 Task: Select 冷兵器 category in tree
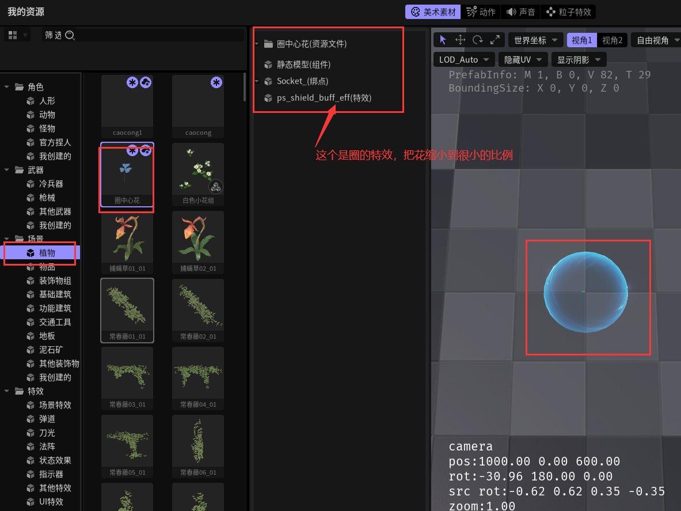pyautogui.click(x=51, y=184)
